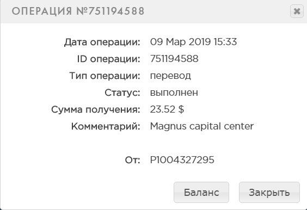Select the №751194588 number in the header
307x210 pixels.
coord(110,11)
